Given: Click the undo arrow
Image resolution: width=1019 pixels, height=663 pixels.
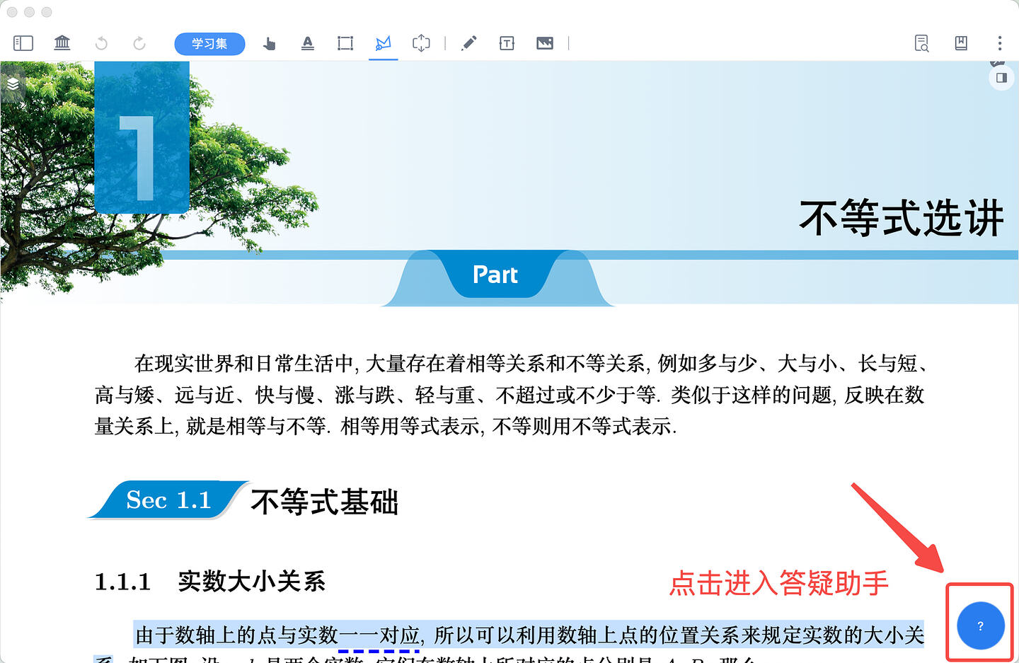Looking at the screenshot, I should [x=101, y=43].
